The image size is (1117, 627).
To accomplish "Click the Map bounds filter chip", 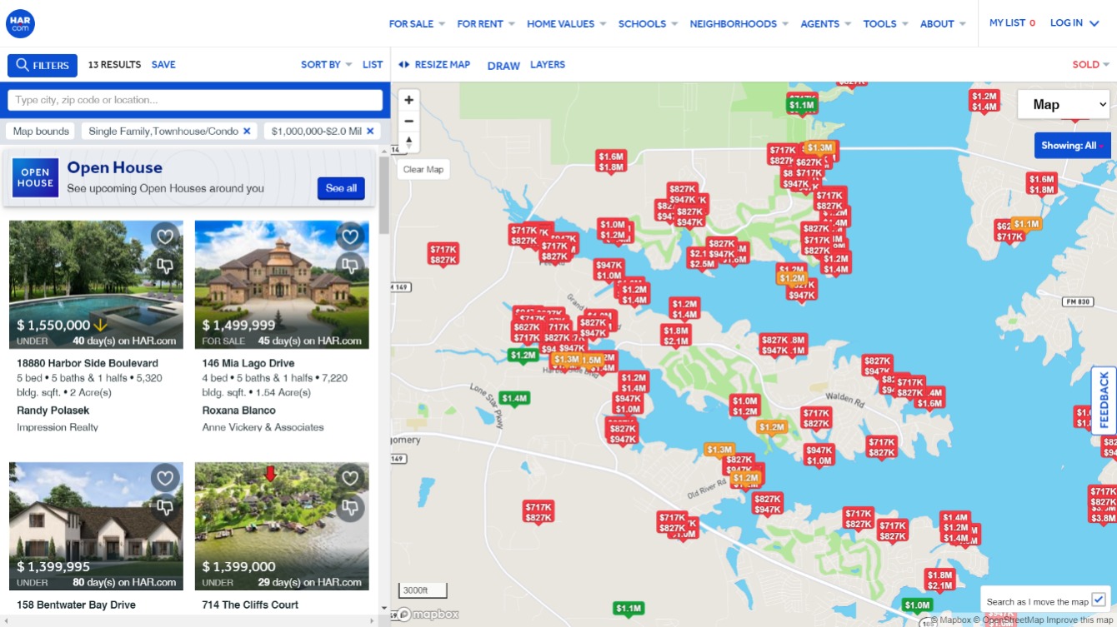I will [41, 132].
